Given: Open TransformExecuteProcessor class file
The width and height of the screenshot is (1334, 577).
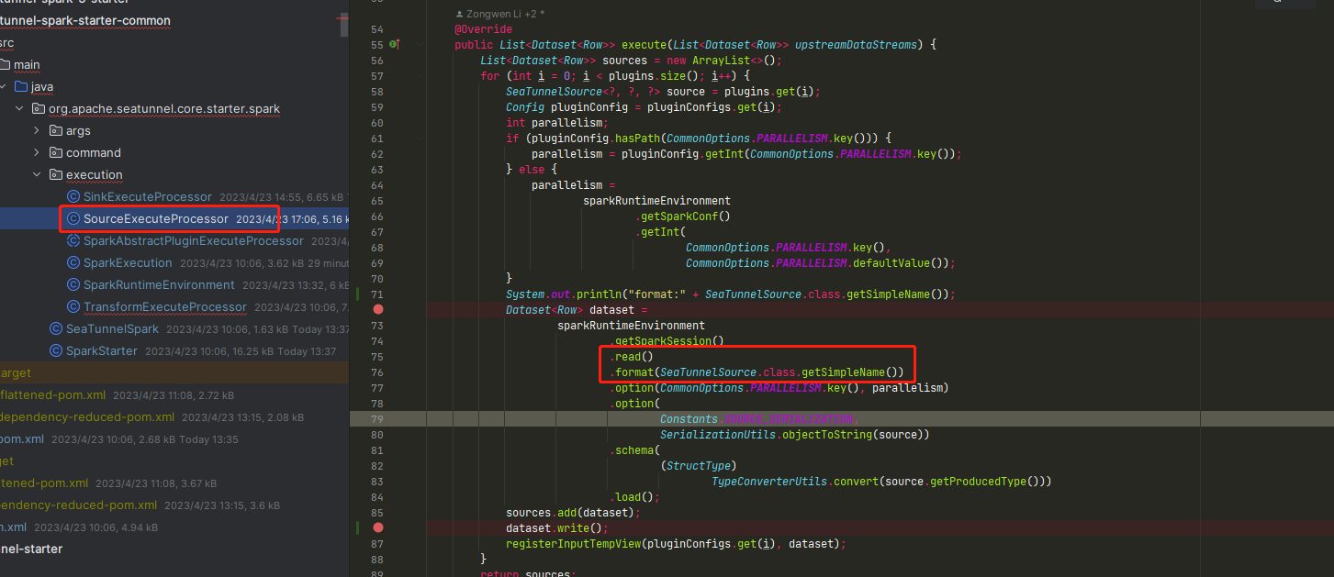Looking at the screenshot, I should click(x=164, y=307).
